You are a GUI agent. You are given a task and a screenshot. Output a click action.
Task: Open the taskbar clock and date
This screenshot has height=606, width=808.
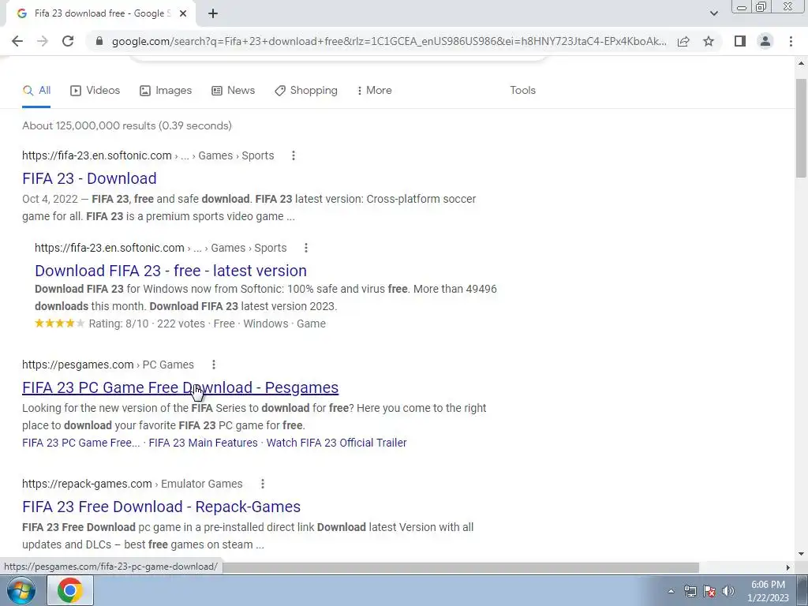(768, 591)
